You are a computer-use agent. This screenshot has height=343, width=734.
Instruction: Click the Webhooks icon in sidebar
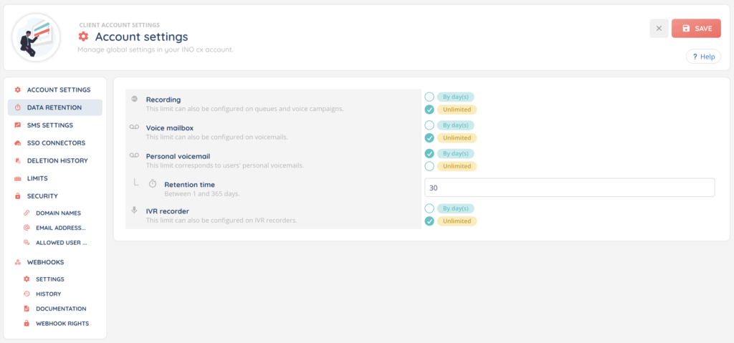[x=18, y=262]
